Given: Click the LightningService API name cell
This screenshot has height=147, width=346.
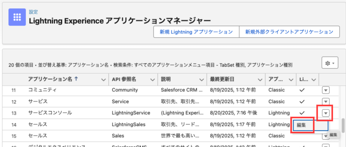Looking at the screenshot, I should tap(131, 113).
